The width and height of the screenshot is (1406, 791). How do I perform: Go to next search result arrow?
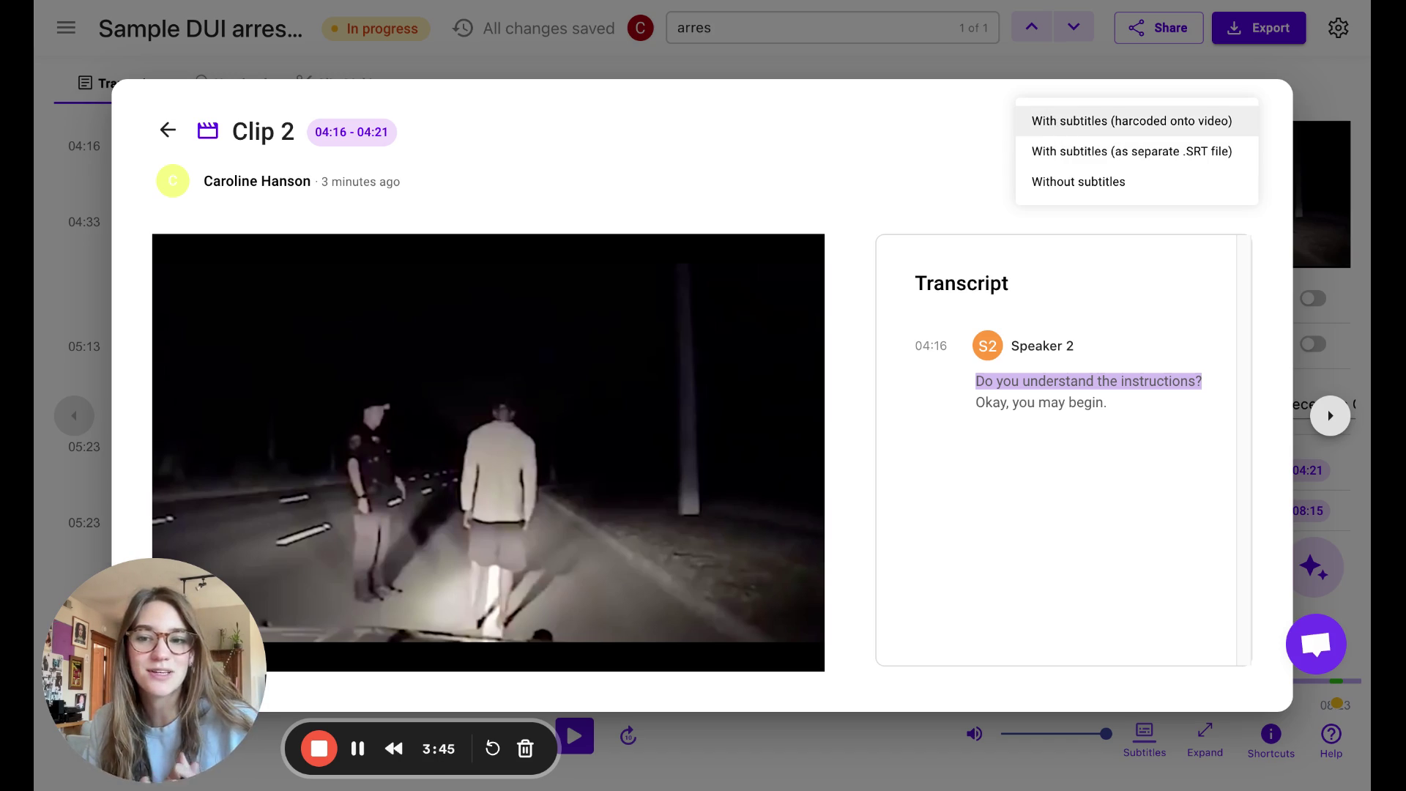click(x=1074, y=28)
